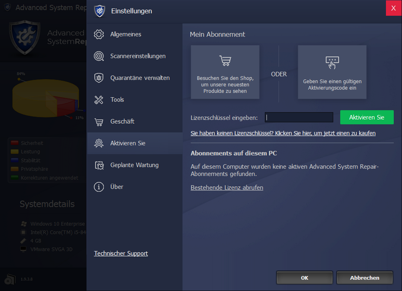Click the Abbrechen button
The image size is (402, 291).
[365, 278]
